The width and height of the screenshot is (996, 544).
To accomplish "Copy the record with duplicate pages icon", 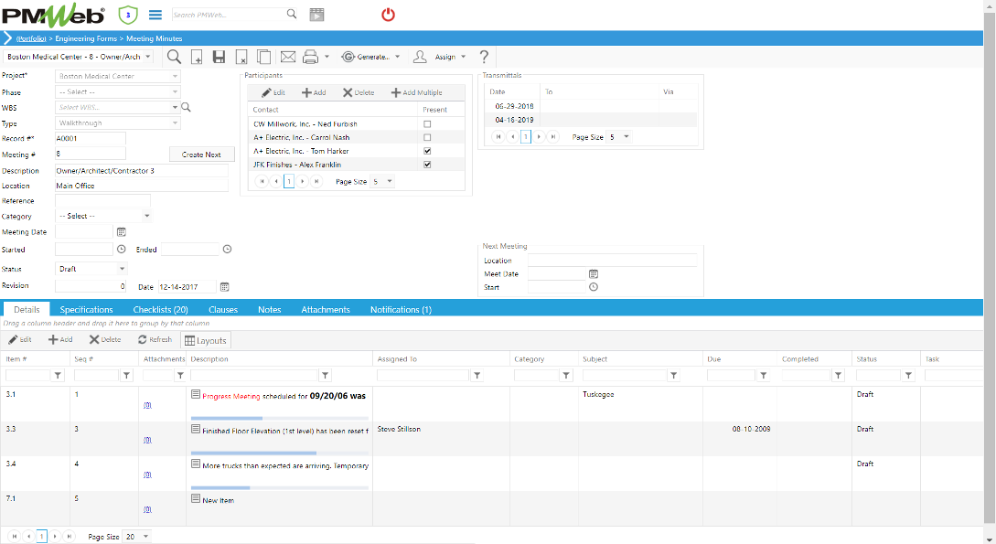I will click(x=263, y=57).
